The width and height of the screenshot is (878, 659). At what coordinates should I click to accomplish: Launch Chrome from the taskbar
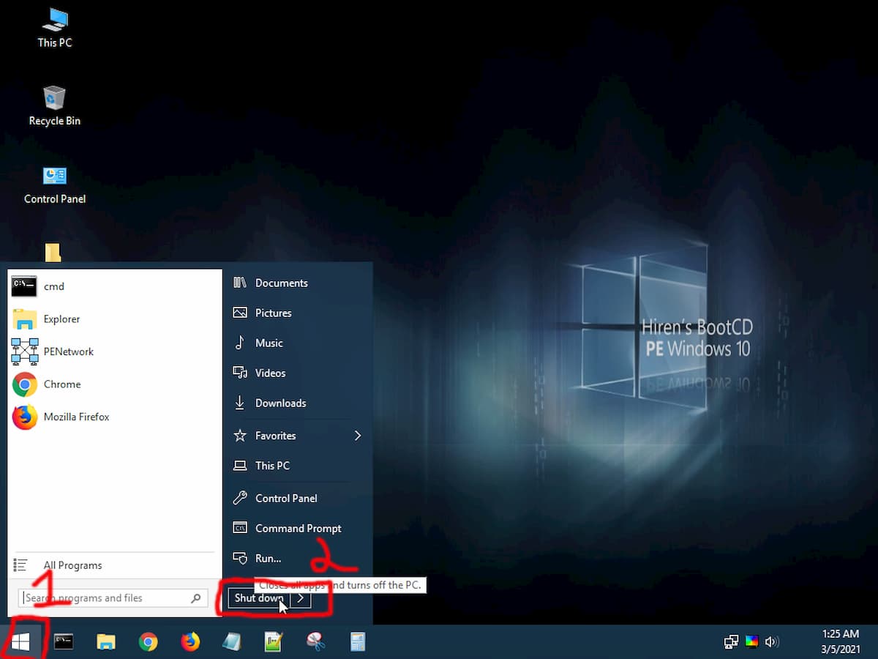point(149,642)
